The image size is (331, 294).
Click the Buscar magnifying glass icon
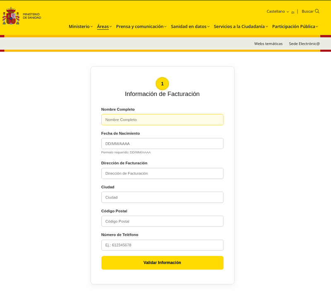(x=317, y=12)
